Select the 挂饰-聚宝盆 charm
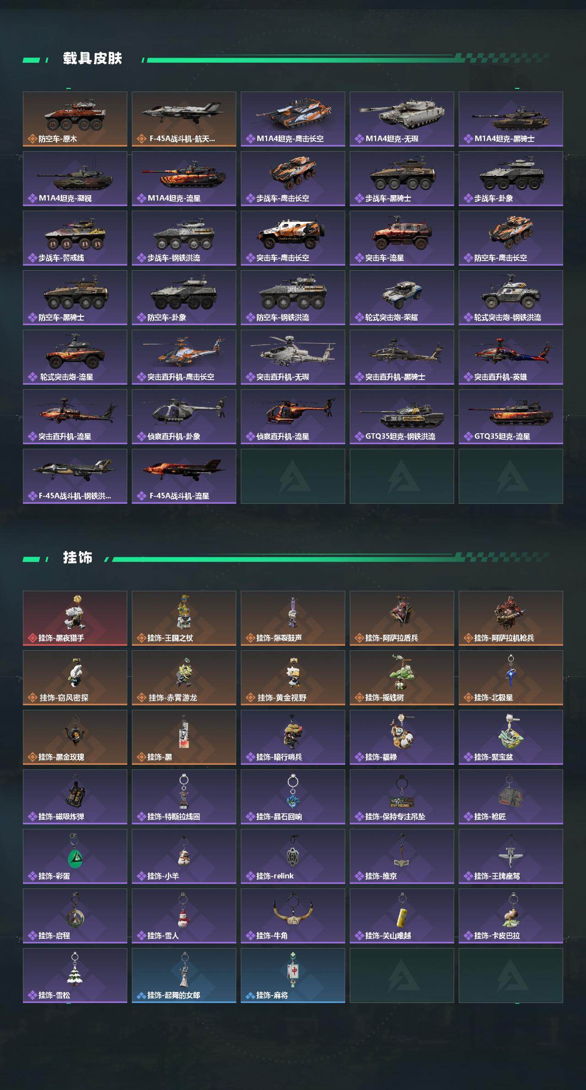This screenshot has width=586, height=1090. click(511, 737)
